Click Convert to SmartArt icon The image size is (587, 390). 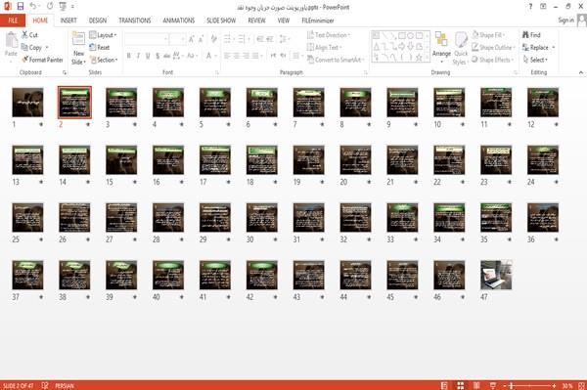pos(310,60)
